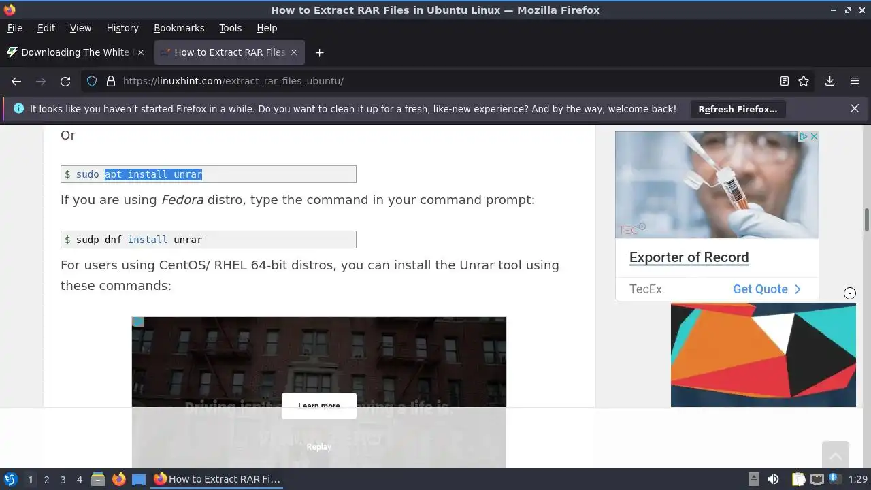
Task: Open the Help menu
Action: 267,28
